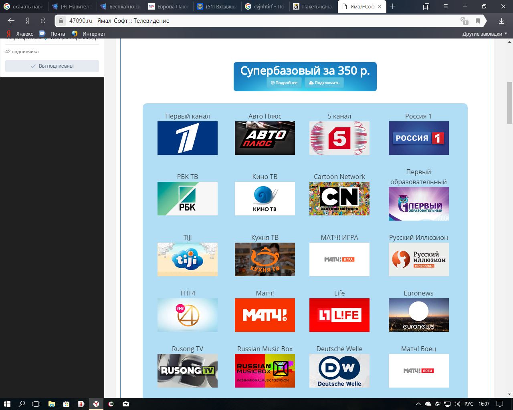Open the Яндекс bookmark

click(x=20, y=34)
